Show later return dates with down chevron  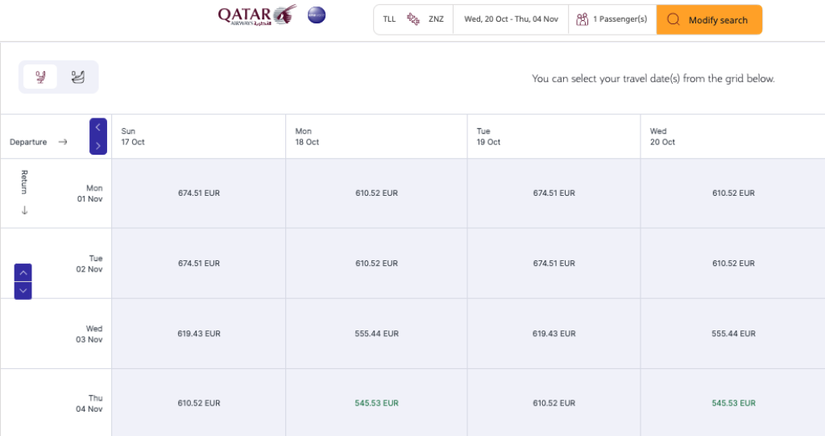[x=23, y=290]
